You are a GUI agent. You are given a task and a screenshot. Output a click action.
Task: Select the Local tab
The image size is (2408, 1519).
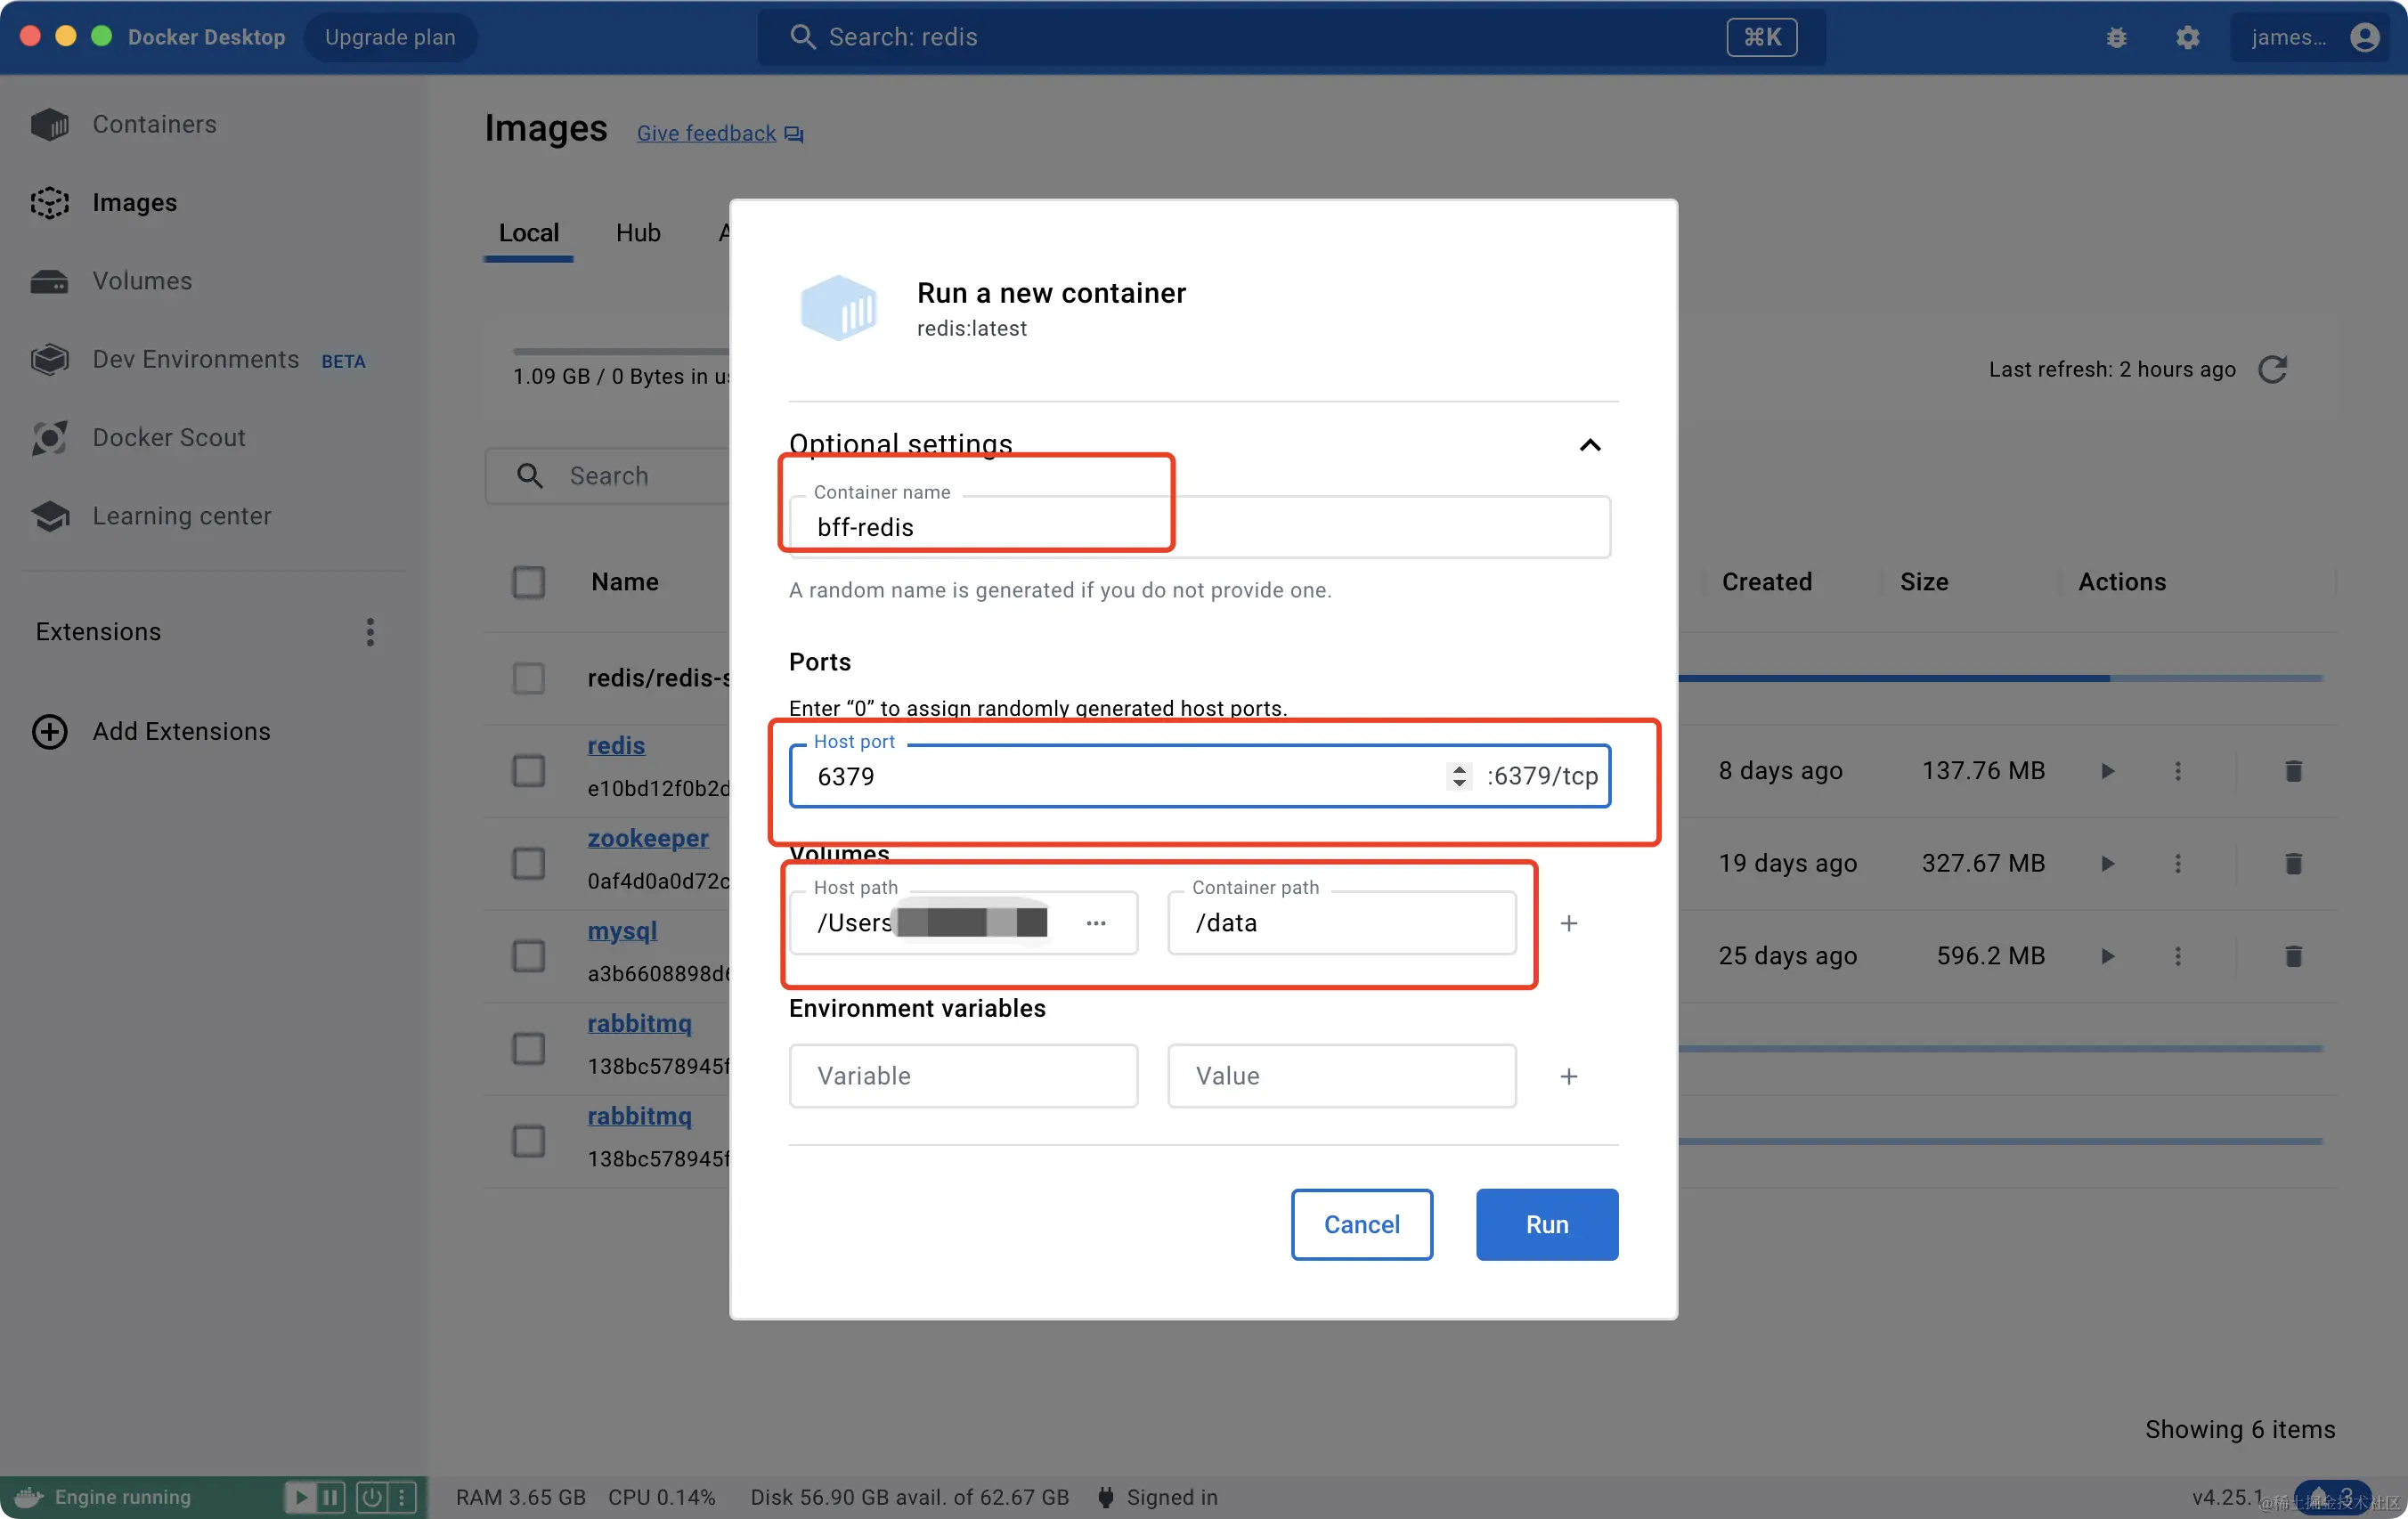(x=528, y=233)
